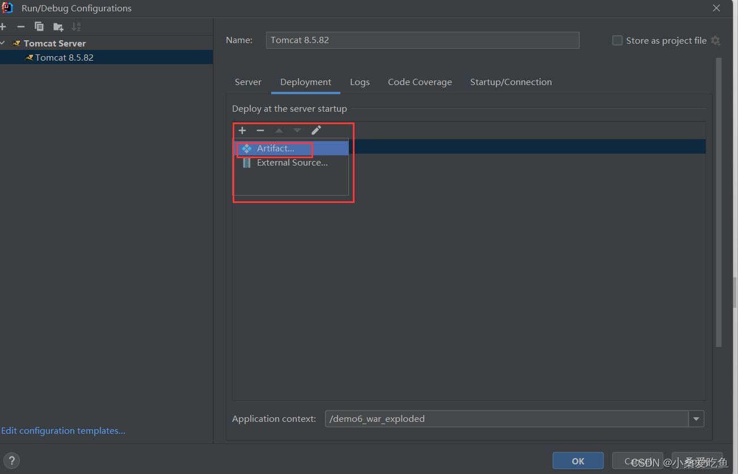Close the Run/Debug Configurations dialog
Screen dimensions: 738x474
pyautogui.click(x=716, y=8)
